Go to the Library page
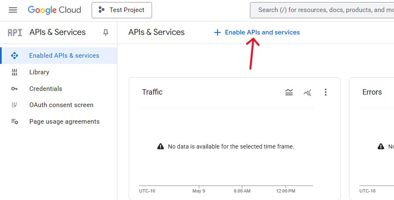This screenshot has height=200, width=394. [39, 72]
